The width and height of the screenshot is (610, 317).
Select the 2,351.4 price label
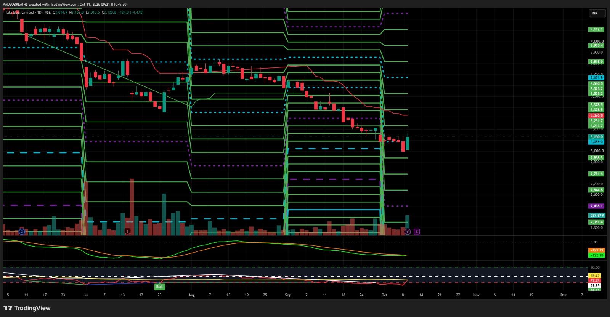pyautogui.click(x=597, y=222)
